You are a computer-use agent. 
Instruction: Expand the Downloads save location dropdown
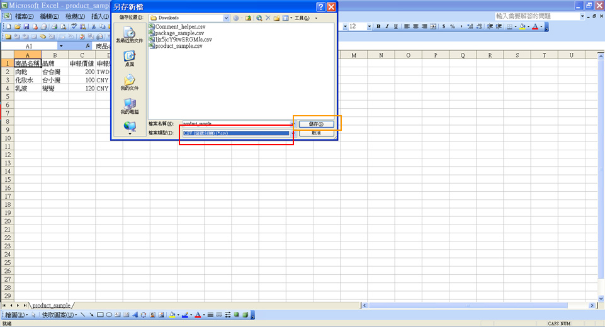coord(226,18)
